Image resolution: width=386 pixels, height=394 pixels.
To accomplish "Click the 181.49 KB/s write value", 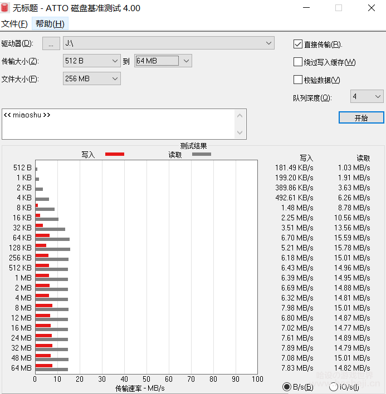I will 294,168.
